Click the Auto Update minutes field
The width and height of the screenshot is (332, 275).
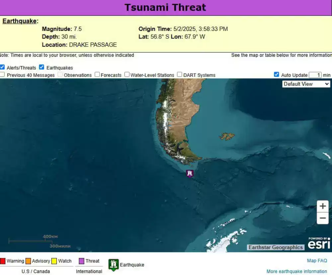coord(315,75)
